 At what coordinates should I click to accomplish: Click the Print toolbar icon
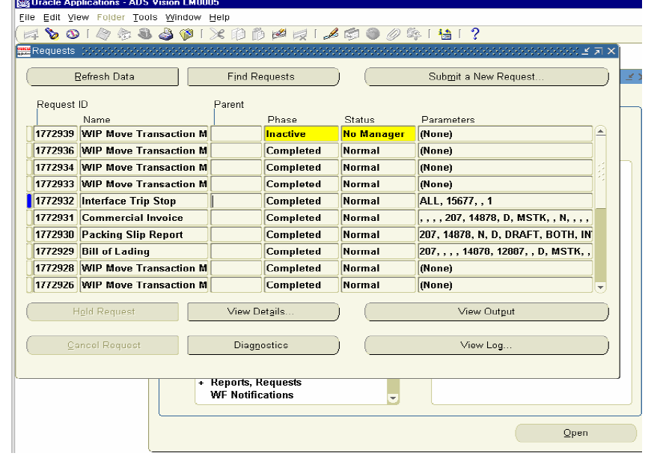tap(166, 33)
